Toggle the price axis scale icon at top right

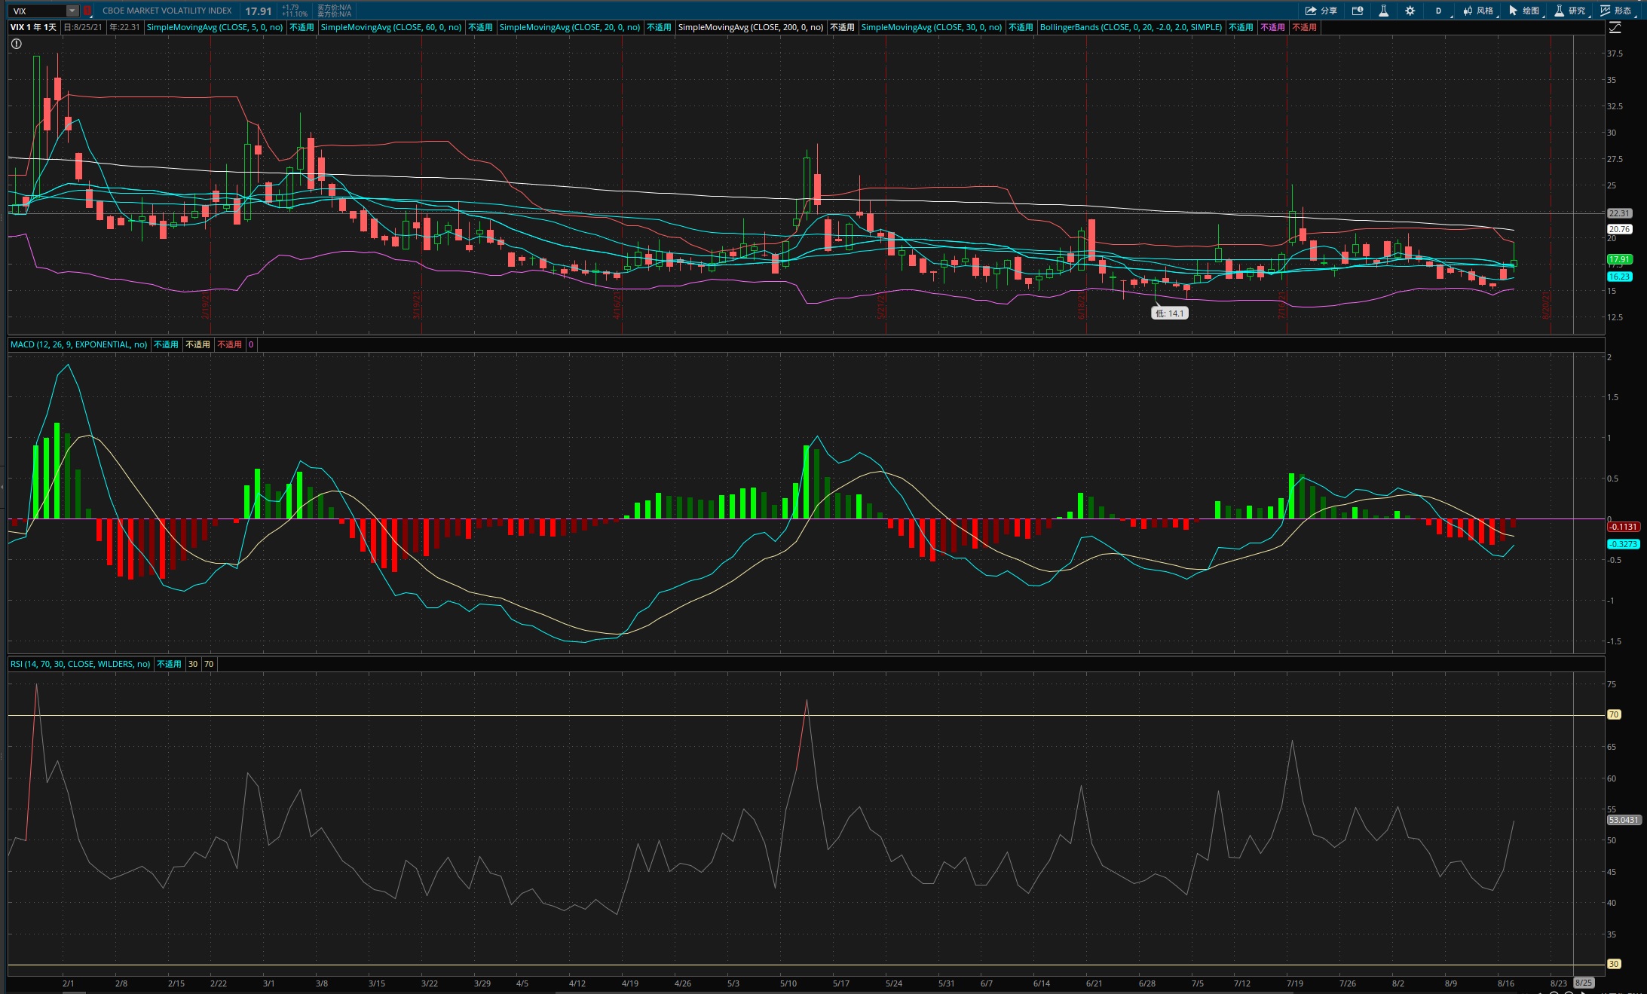(x=1615, y=27)
